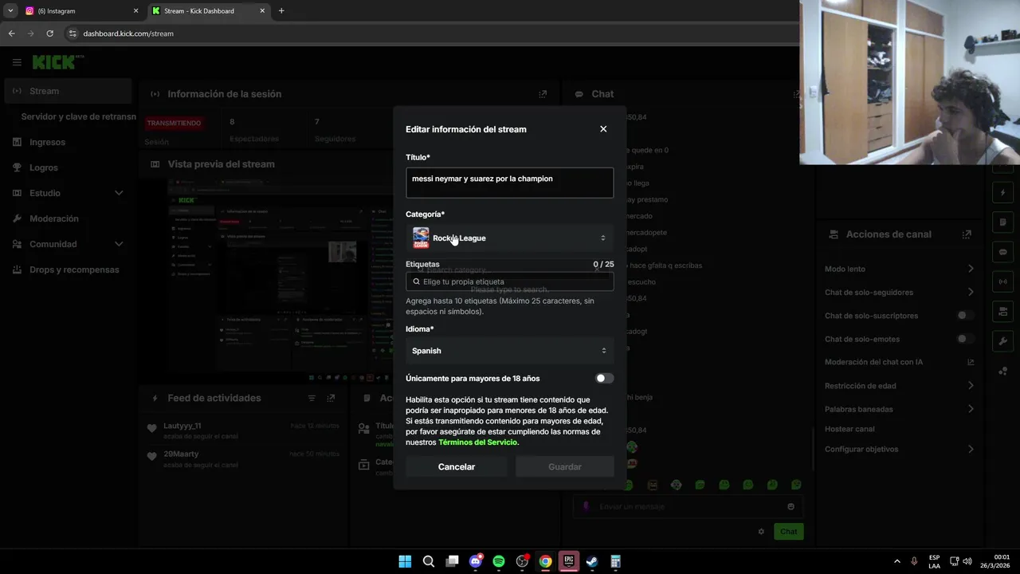Open Servidor y clave de retransmisión
Viewport: 1020px width, 574px height.
click(78, 116)
